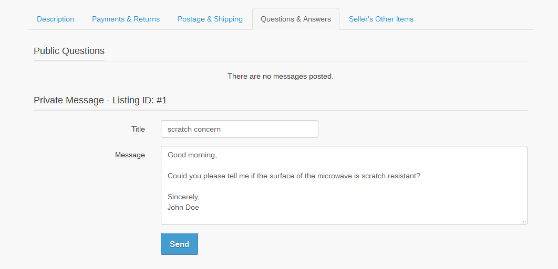
Task: Switch to Payments & Returns tab
Action: click(126, 19)
